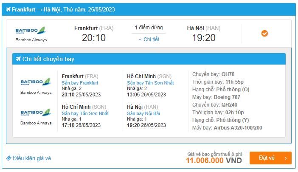Screen dimensions: 298x172
Task: Open Sân bay Tân Sơn Nhất departure link
Action: click(x=85, y=113)
